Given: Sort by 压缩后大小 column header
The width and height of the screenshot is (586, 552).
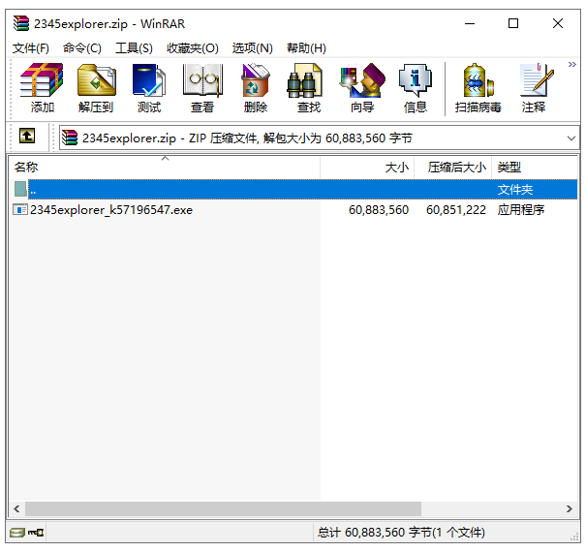Looking at the screenshot, I should [x=452, y=168].
